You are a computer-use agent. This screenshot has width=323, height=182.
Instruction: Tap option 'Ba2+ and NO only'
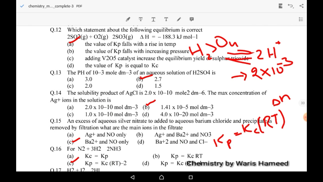[107, 142]
